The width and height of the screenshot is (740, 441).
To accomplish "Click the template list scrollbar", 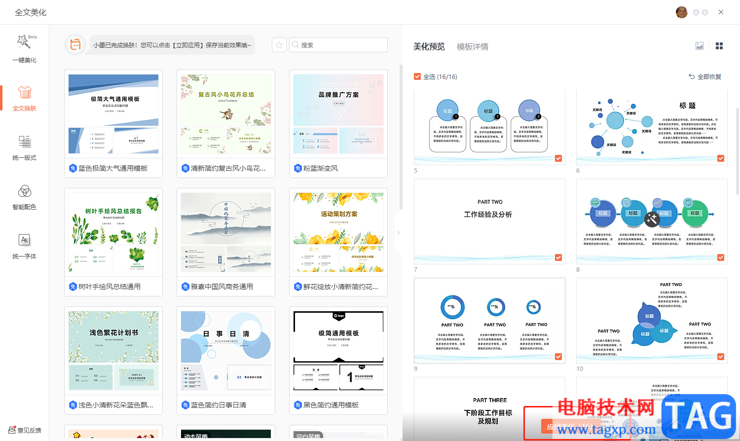I will (401, 138).
